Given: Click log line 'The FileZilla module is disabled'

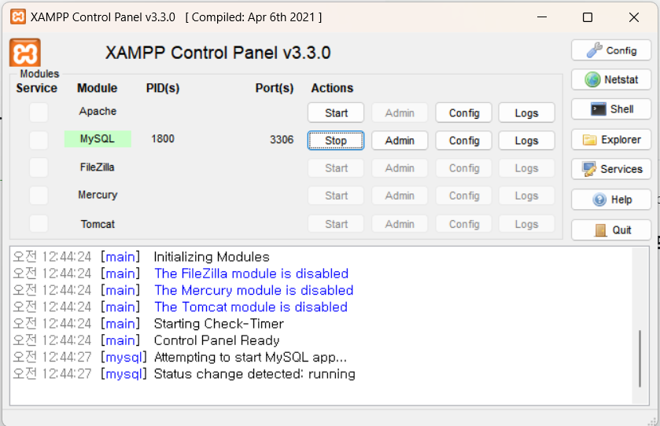Looking at the screenshot, I should click(251, 274).
